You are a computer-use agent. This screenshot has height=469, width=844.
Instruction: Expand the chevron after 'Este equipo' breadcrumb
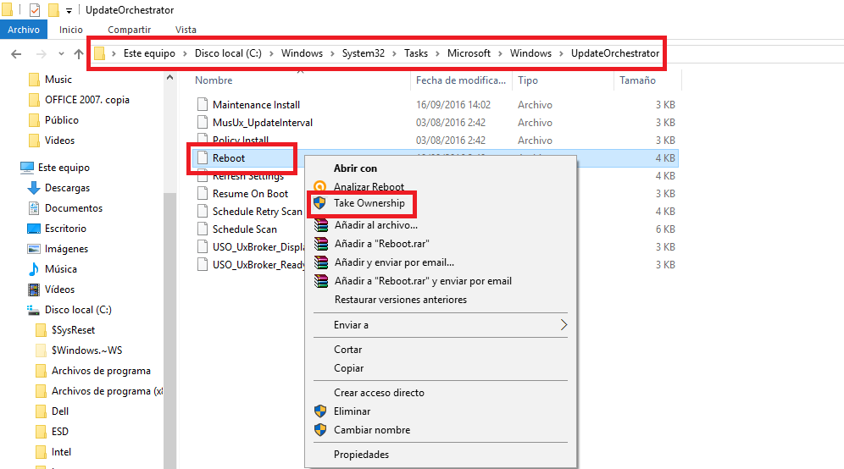tap(186, 53)
